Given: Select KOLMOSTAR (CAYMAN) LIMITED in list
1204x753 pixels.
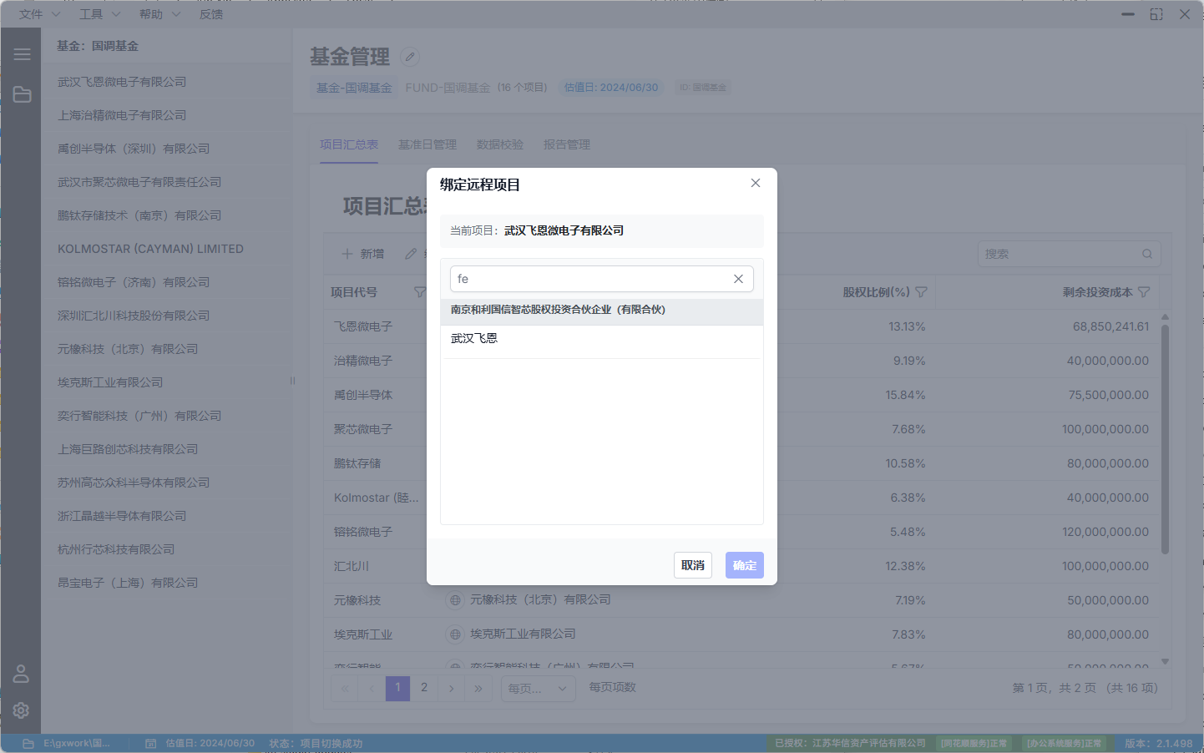Looking at the screenshot, I should pyautogui.click(x=166, y=249).
